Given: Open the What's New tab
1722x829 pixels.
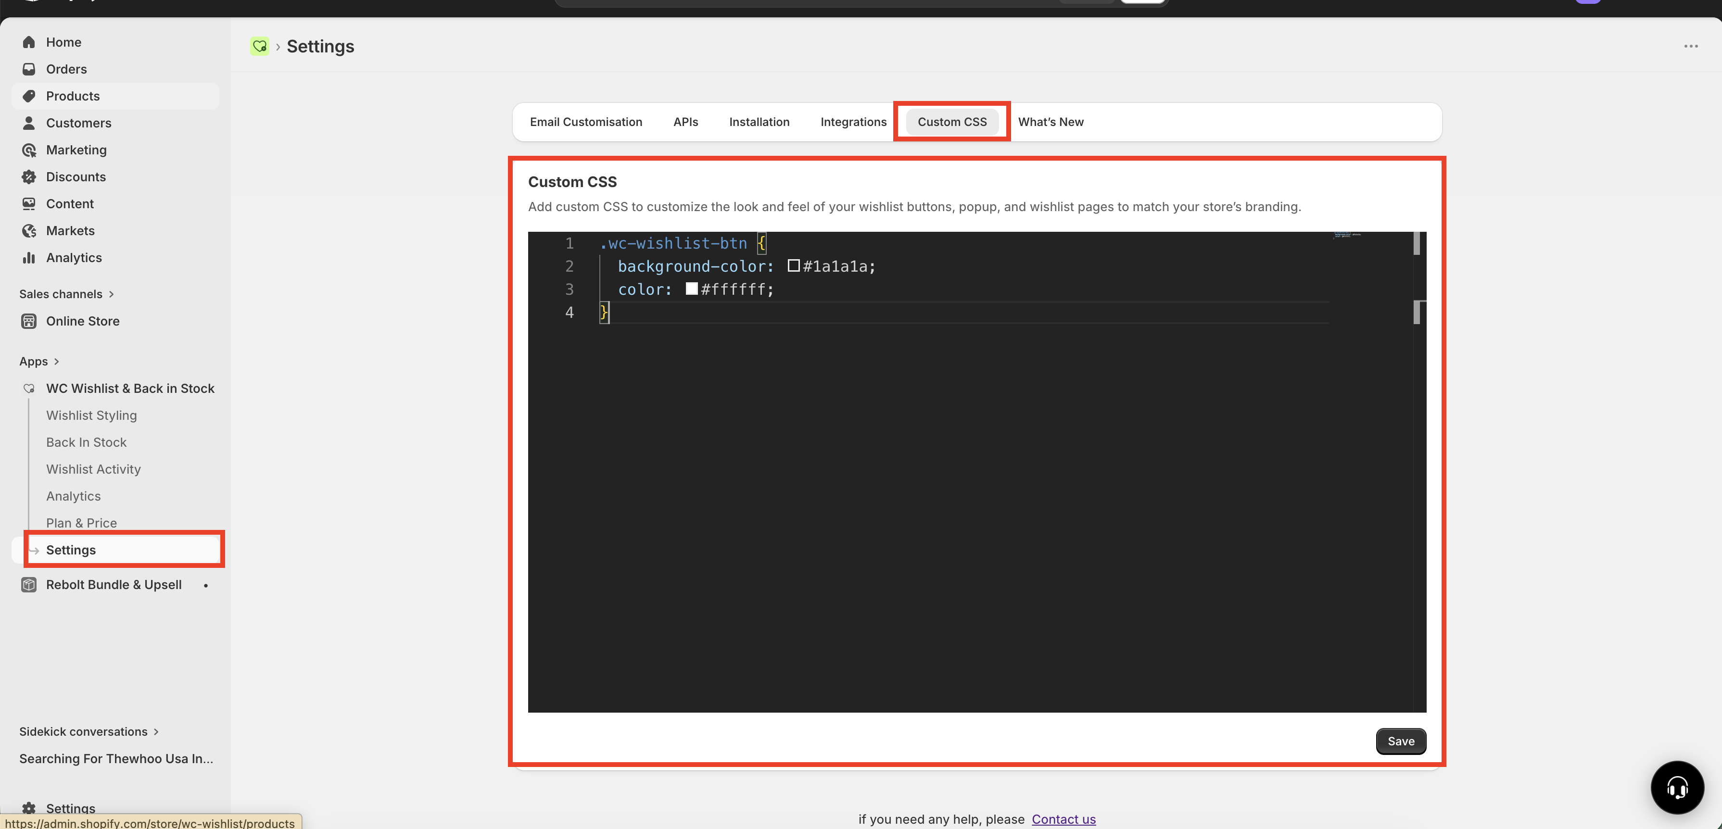Looking at the screenshot, I should (1050, 122).
